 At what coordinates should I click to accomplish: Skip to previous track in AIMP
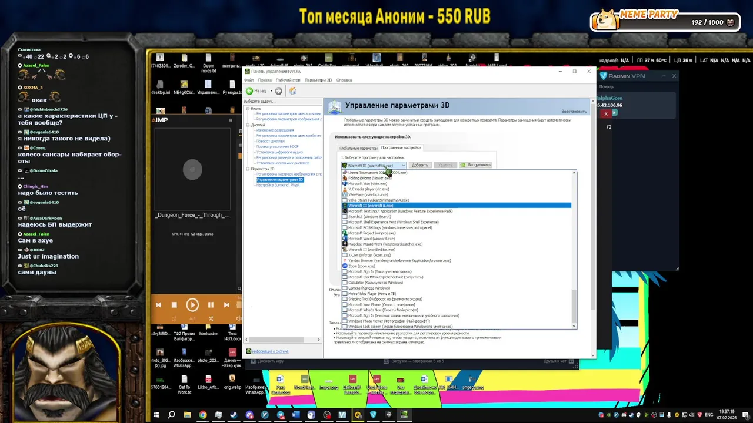158,305
